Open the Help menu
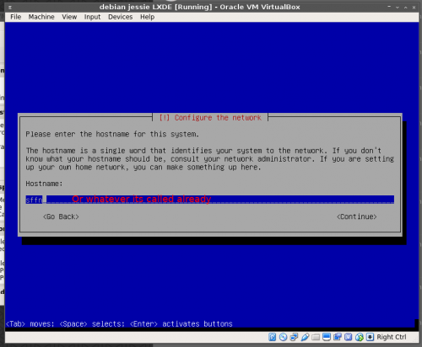The image size is (422, 347). 148,17
